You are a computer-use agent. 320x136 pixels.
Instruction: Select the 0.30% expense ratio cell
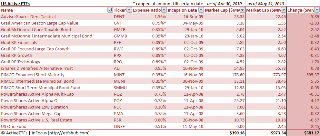point(150,107)
